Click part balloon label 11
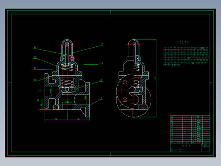This screenshot has height=166, width=221. [x=34, y=69]
